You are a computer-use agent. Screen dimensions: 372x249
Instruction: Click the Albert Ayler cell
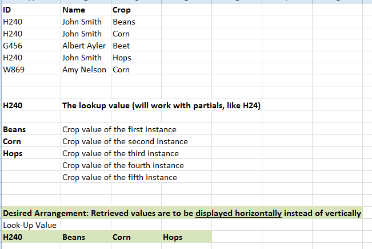86,46
